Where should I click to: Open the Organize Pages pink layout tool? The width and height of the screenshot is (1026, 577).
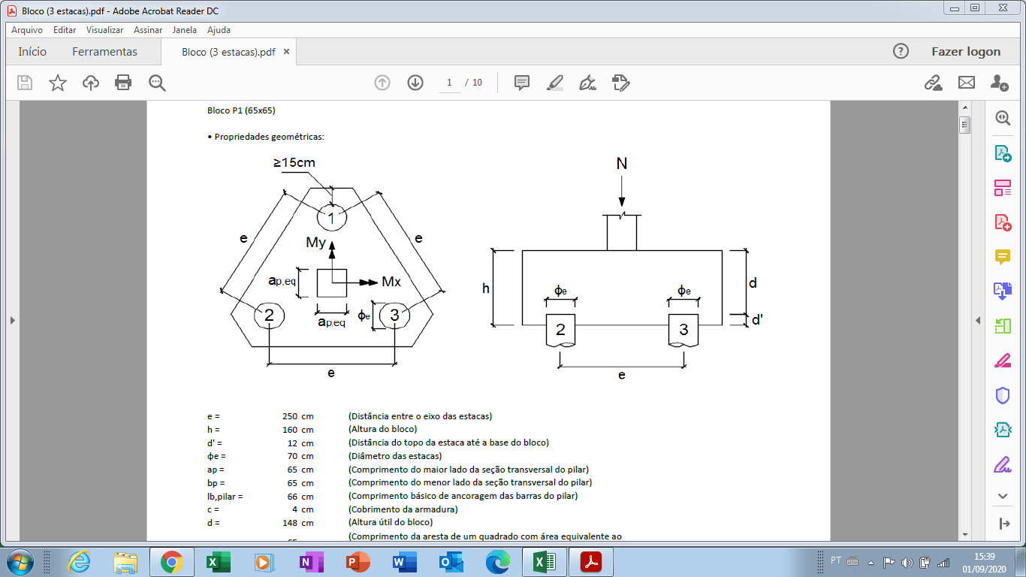1003,188
